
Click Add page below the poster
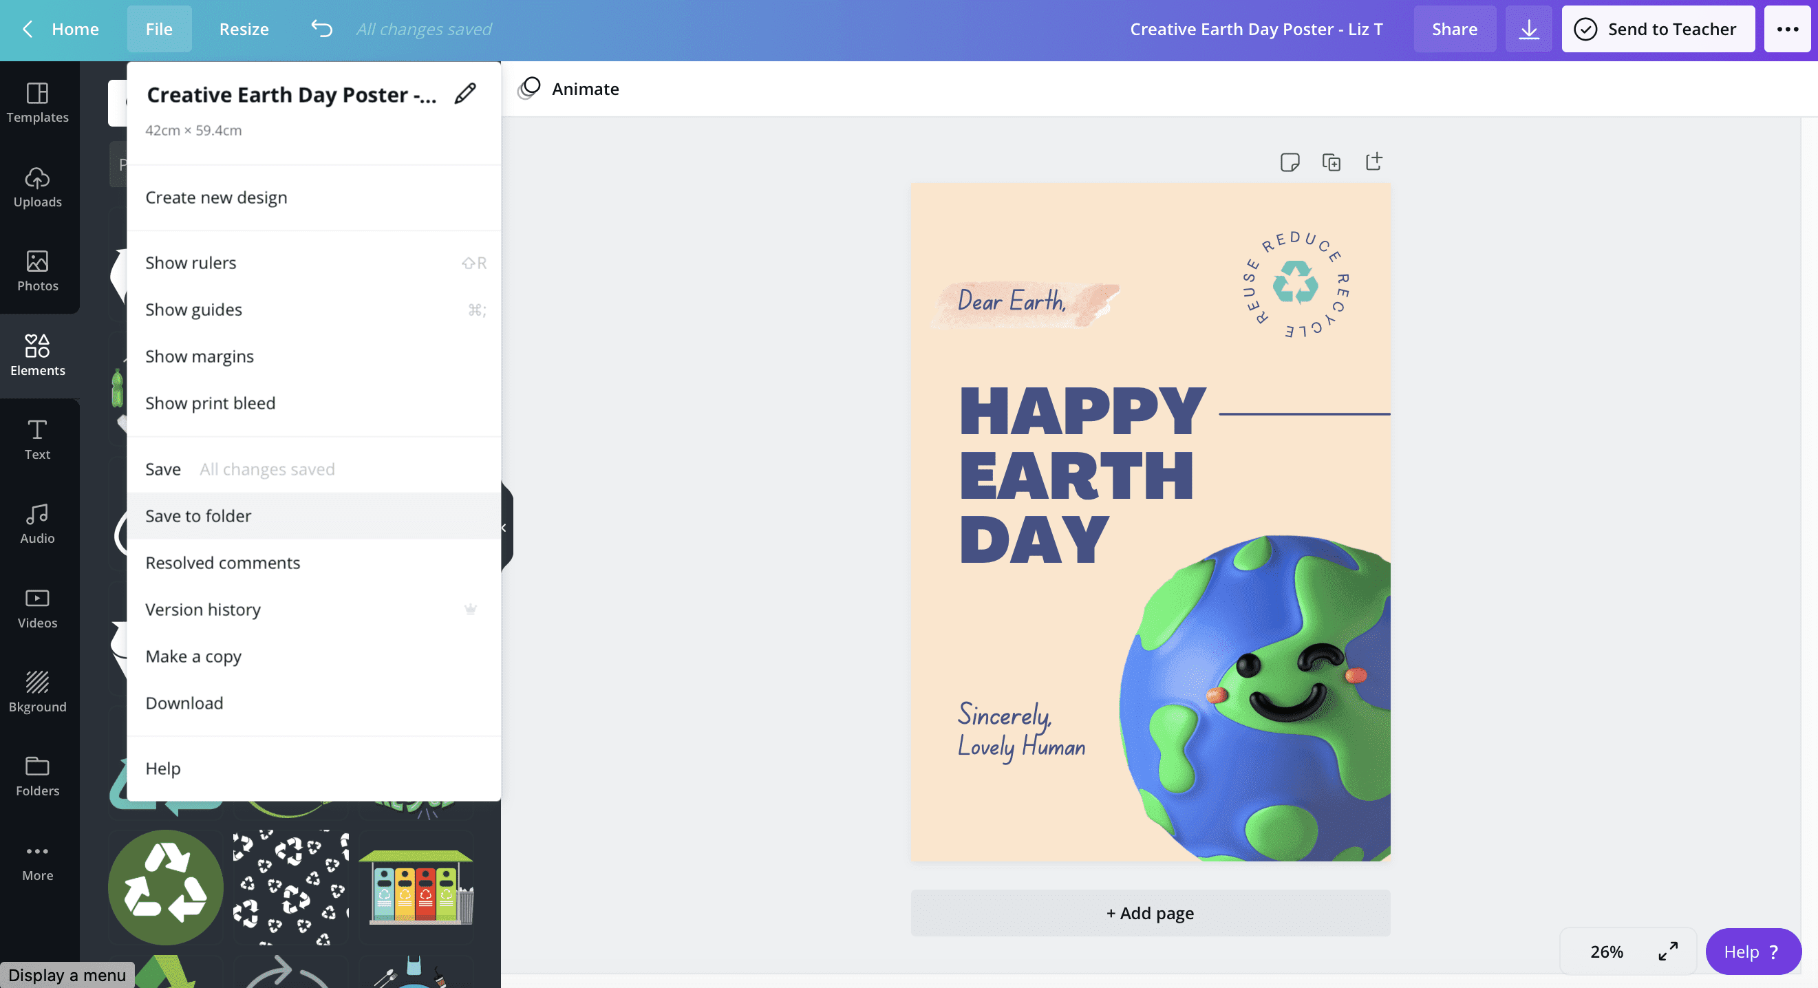[x=1150, y=912]
